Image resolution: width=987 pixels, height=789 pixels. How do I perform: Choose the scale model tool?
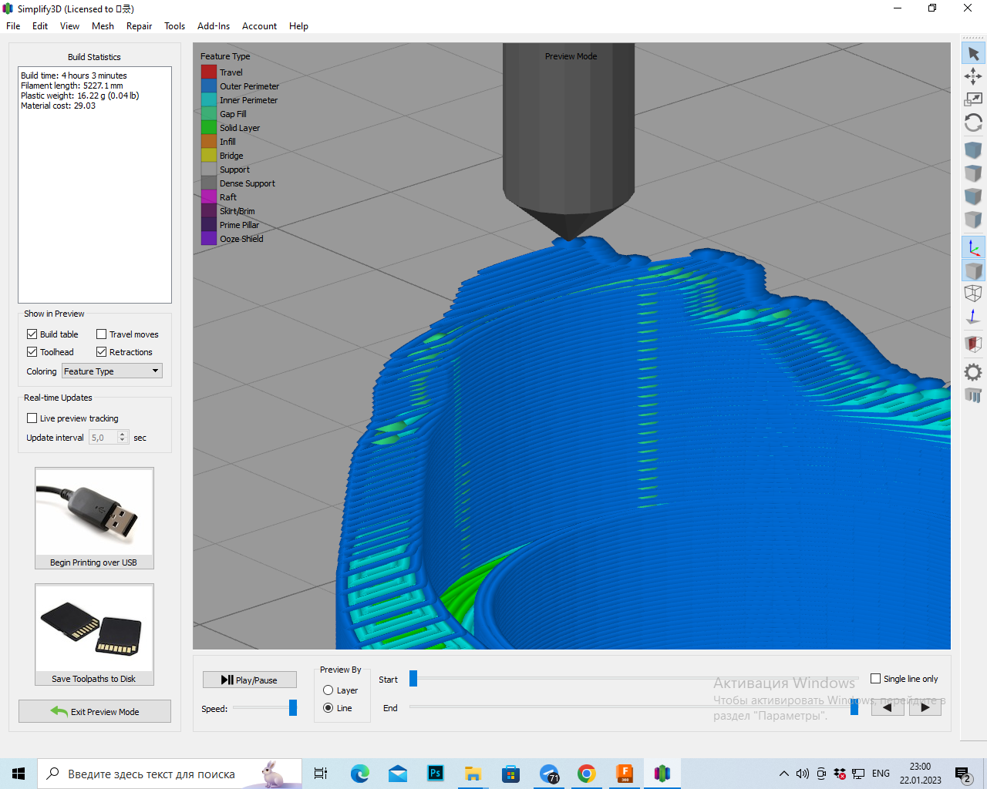973,99
